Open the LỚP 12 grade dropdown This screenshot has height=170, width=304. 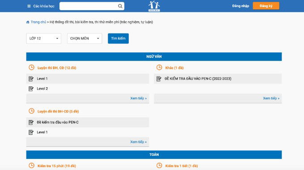[44, 38]
